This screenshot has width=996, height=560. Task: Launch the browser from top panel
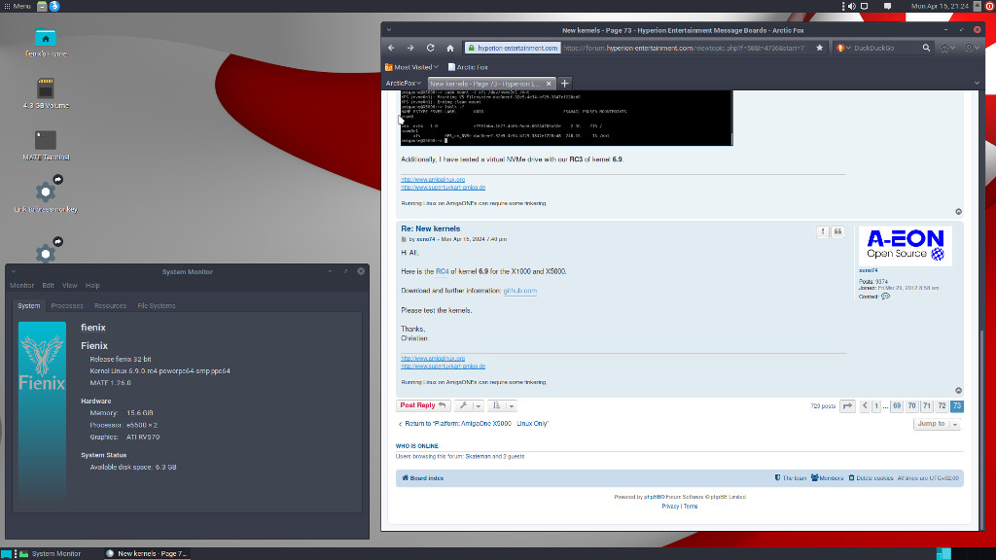pyautogui.click(x=54, y=6)
